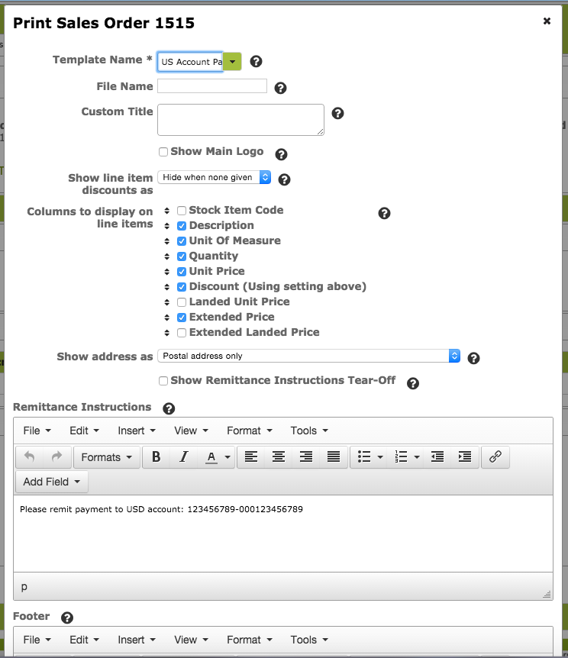The width and height of the screenshot is (568, 658).
Task: Expand the Formats dropdown in Remittance editor
Action: [x=107, y=457]
